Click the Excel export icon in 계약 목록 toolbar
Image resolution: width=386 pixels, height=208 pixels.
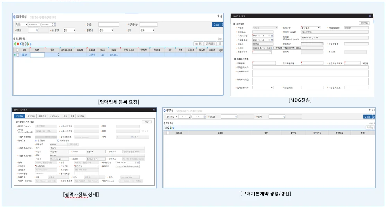pos(171,128)
